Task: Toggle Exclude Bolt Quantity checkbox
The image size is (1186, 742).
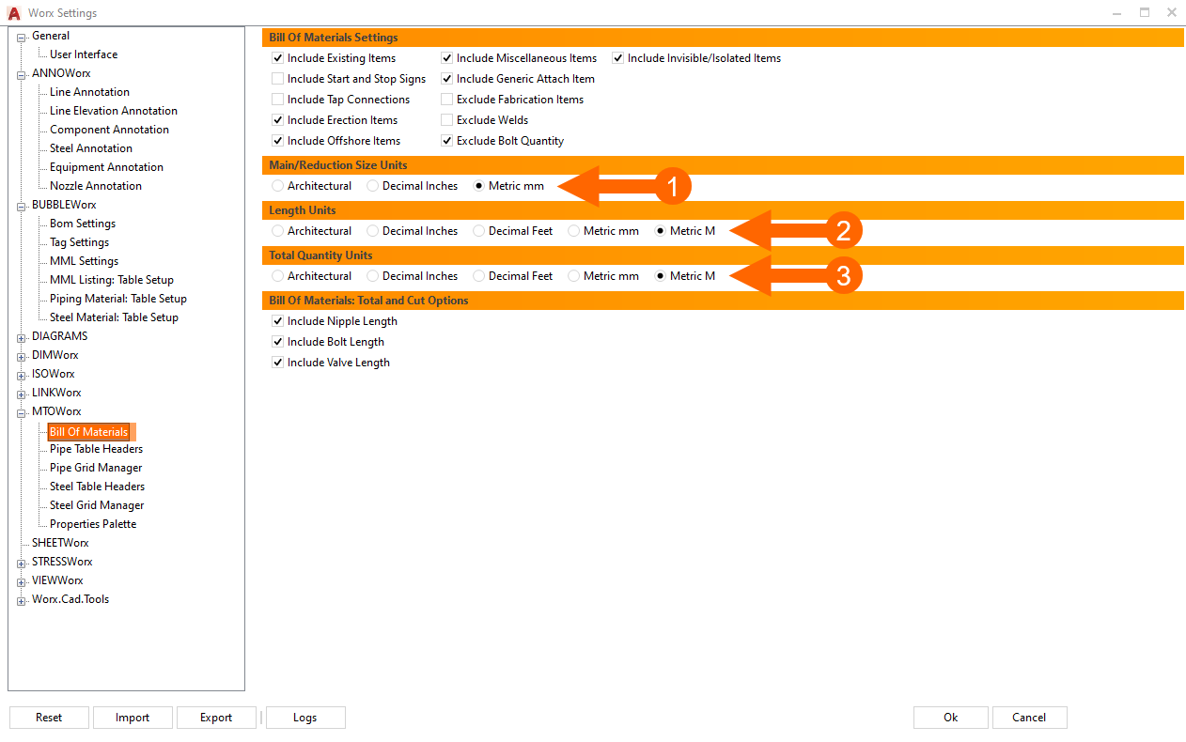Action: (x=446, y=141)
